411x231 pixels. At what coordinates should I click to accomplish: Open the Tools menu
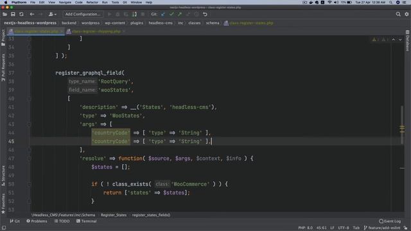[x=115, y=3]
